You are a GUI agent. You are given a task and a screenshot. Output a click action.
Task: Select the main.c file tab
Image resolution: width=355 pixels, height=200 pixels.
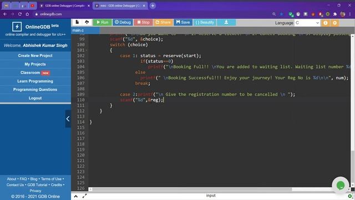pos(85,30)
